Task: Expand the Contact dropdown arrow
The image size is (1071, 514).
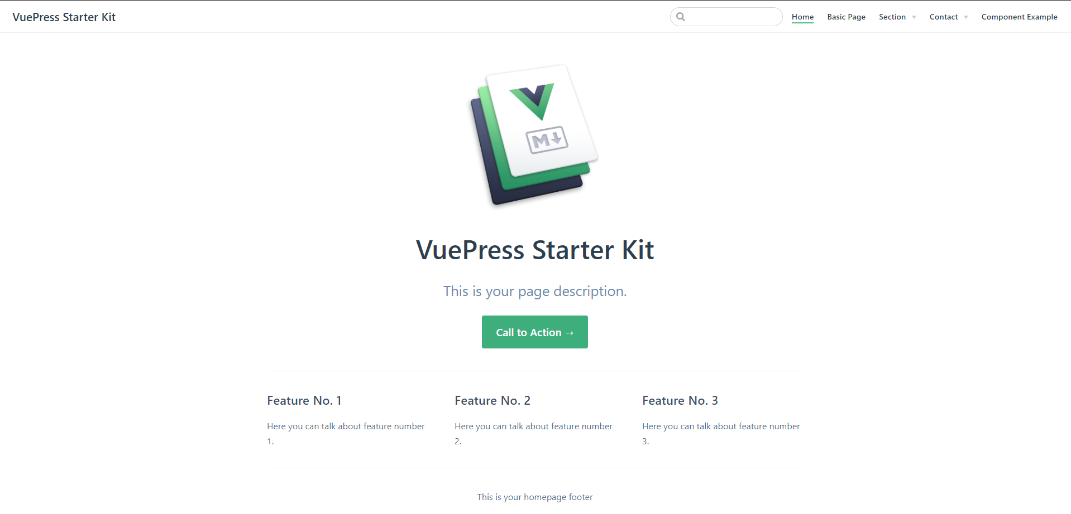Action: 966,17
